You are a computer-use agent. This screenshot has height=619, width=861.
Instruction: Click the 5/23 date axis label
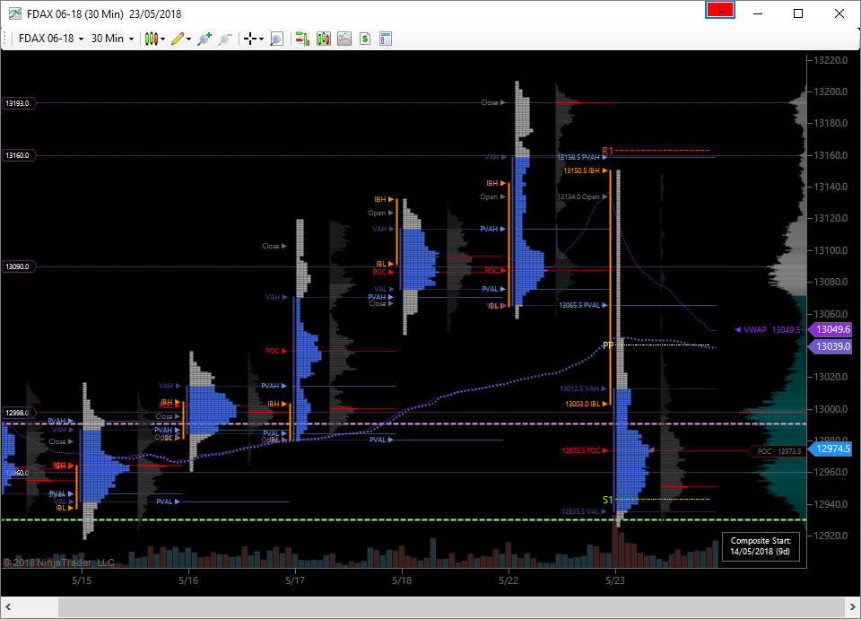point(615,580)
